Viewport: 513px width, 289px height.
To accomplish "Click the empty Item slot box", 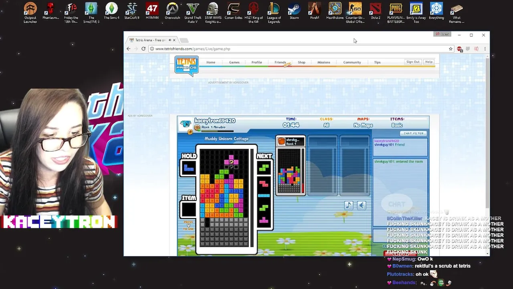I will (188, 210).
